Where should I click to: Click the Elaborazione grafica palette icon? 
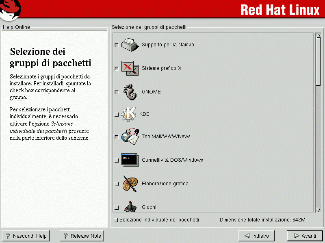point(130,184)
